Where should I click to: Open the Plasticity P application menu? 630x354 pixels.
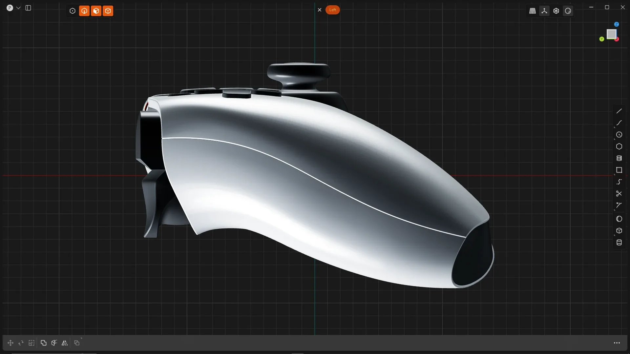(x=10, y=8)
